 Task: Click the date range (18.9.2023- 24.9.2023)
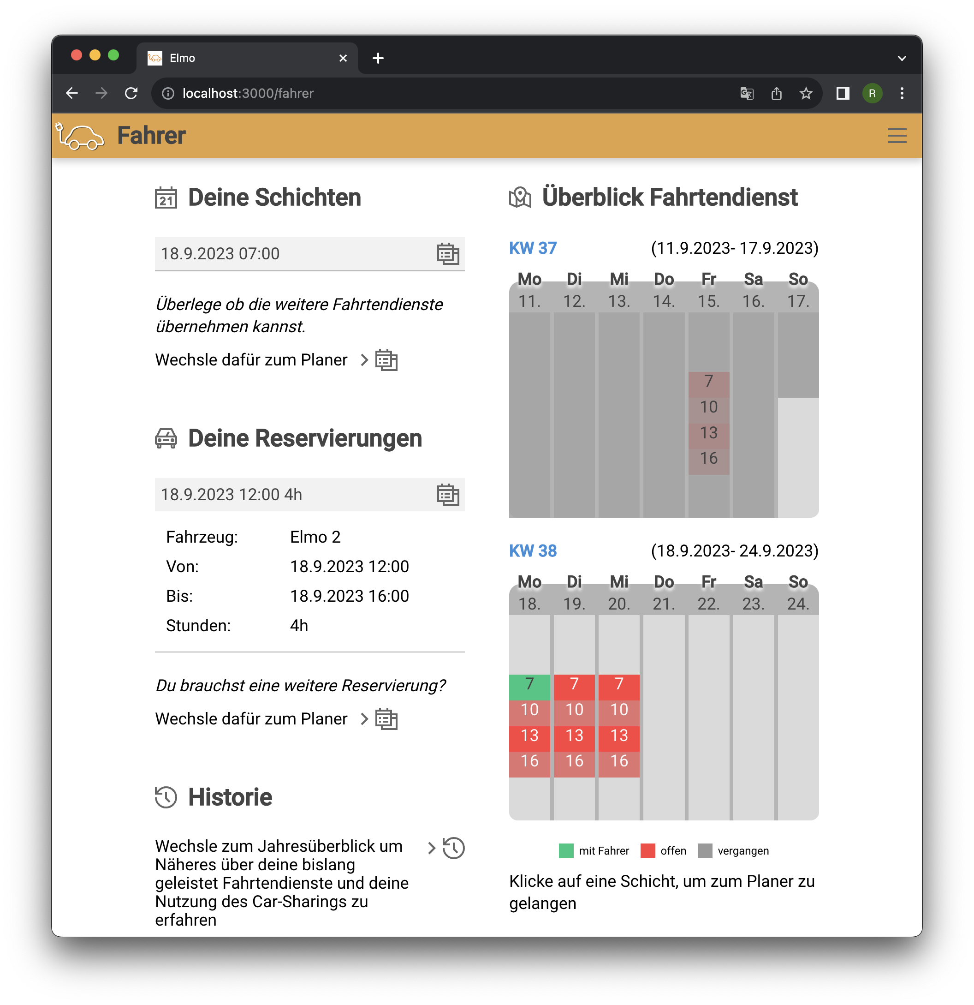[734, 550]
